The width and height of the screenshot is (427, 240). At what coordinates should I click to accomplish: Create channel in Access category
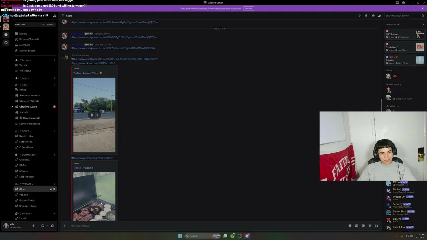pos(54,60)
